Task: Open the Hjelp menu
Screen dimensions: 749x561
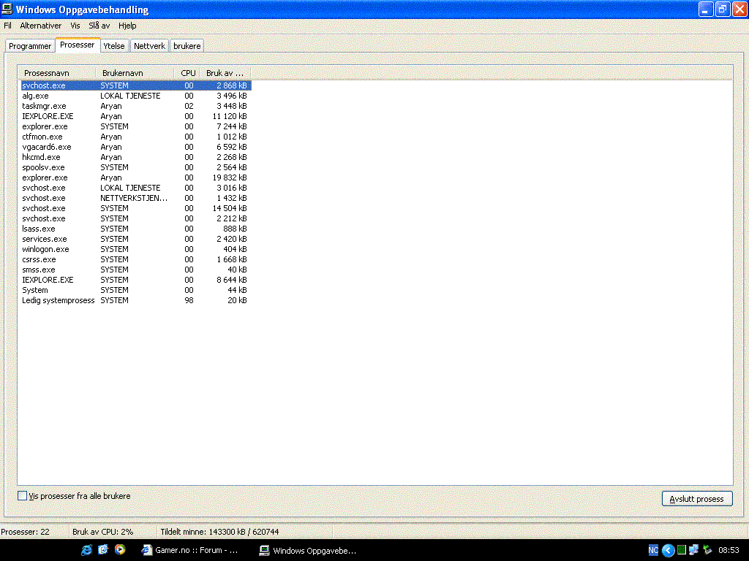Action: [127, 26]
